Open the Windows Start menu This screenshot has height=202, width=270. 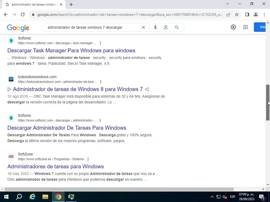pyautogui.click(x=6, y=197)
